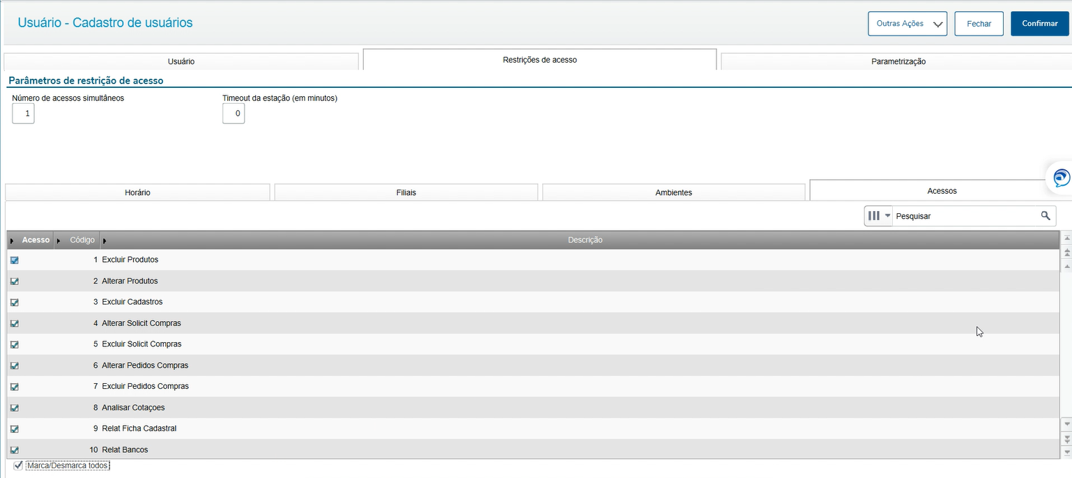Click the Confirmar button

(x=1039, y=24)
